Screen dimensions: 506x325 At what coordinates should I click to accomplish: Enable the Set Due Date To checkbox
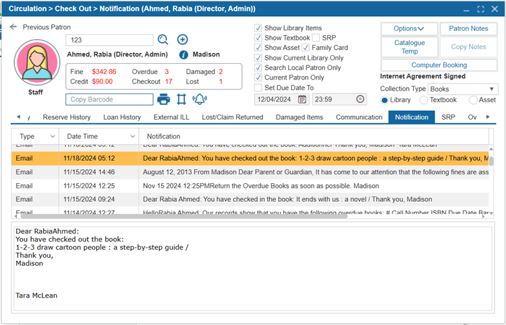pyautogui.click(x=258, y=87)
